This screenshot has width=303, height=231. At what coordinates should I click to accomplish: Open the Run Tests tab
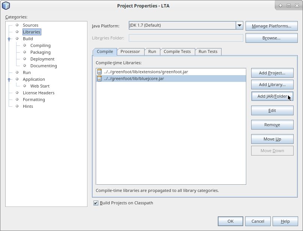pos(208,51)
